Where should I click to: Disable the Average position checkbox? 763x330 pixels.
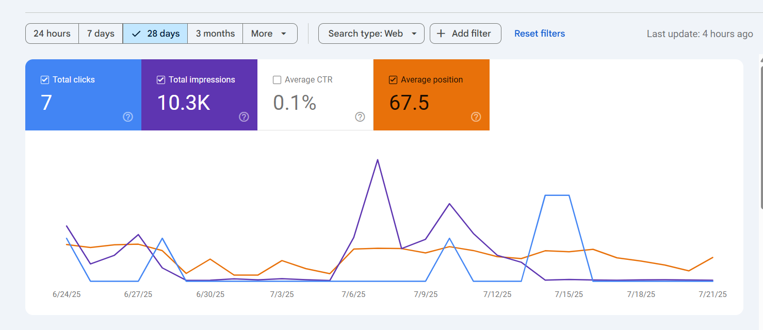click(393, 80)
